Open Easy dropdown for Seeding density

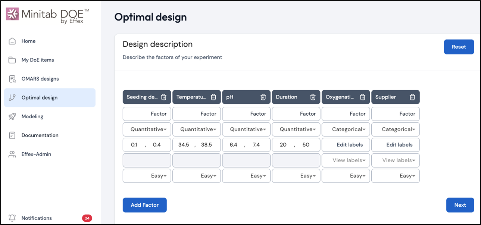pos(147,176)
